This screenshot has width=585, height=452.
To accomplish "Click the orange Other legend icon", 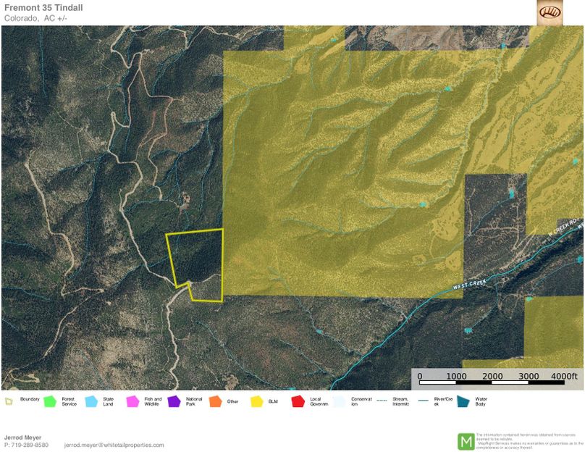I will pos(215,401).
